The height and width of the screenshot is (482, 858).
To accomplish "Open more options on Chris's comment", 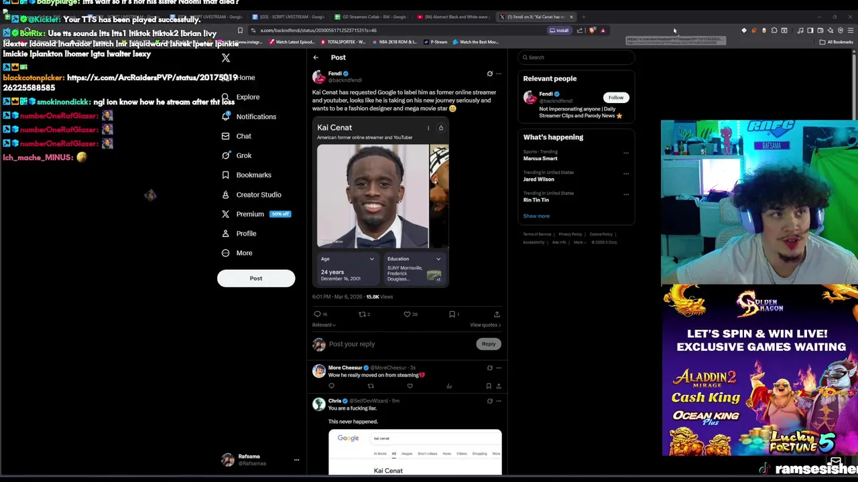I will [x=498, y=401].
